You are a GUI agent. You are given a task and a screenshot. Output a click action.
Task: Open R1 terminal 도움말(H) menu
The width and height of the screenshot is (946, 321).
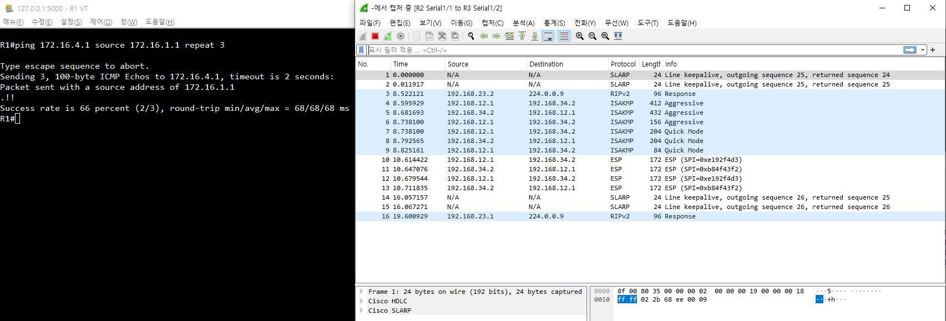pos(160,22)
